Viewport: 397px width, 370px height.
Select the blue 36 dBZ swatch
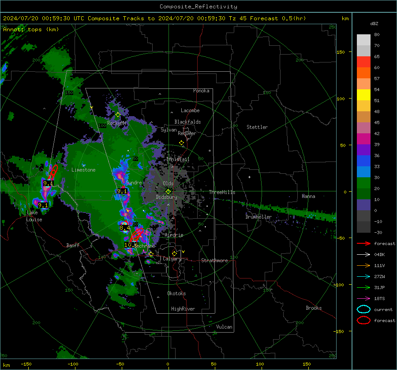pos(363,161)
